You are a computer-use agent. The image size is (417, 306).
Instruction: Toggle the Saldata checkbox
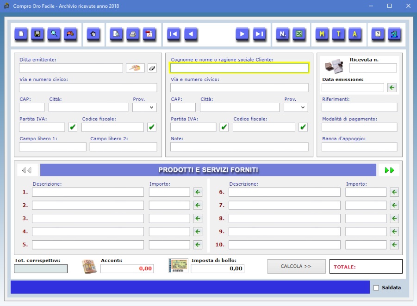point(376,287)
